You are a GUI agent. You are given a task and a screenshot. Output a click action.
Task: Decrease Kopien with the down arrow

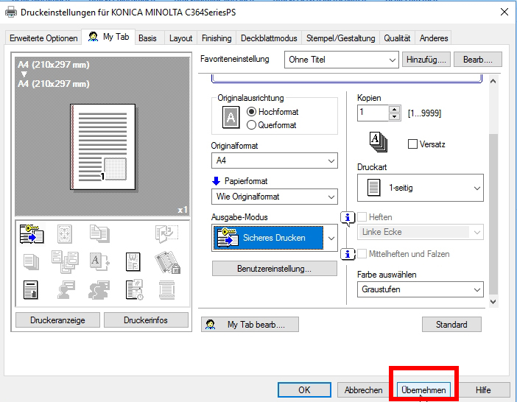pos(394,116)
